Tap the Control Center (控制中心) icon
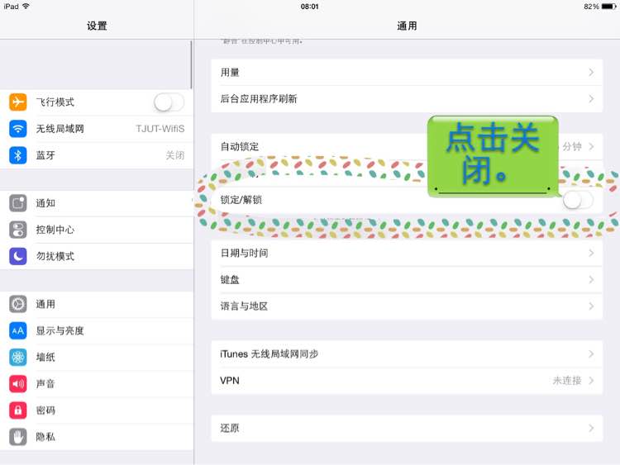 pyautogui.click(x=18, y=230)
